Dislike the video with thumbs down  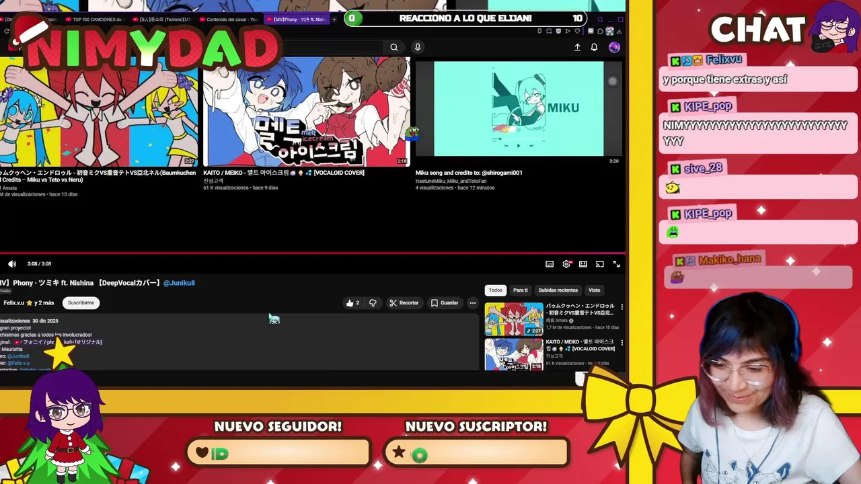click(x=373, y=303)
